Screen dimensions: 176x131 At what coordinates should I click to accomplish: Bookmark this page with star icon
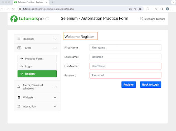pos(140,9)
